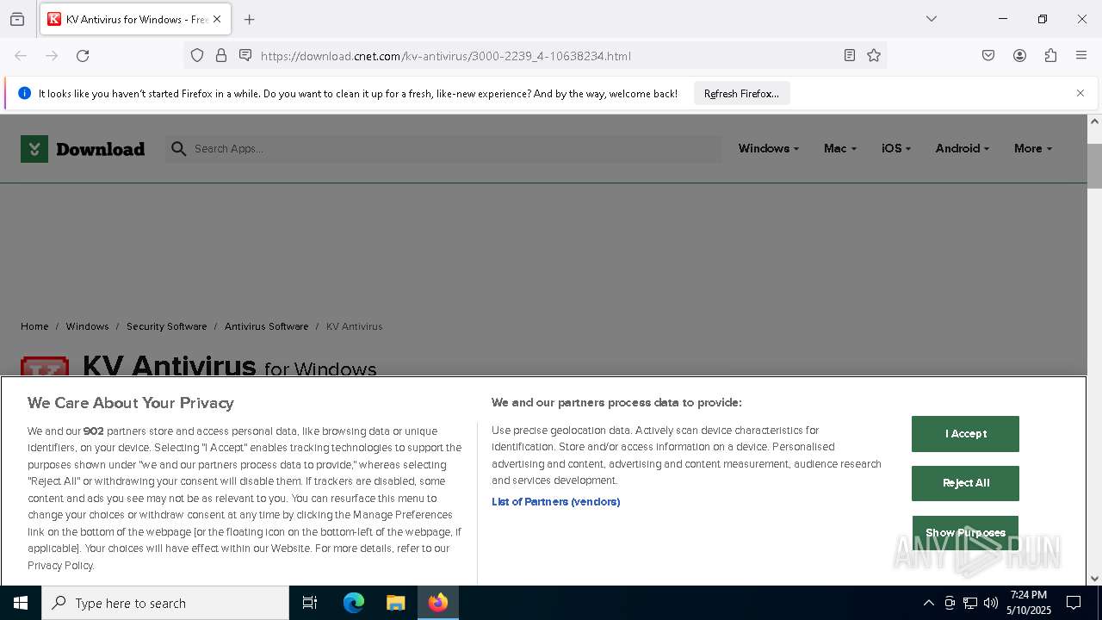Image resolution: width=1102 pixels, height=620 pixels.
Task: Open the Windows Start menu
Action: click(x=21, y=603)
